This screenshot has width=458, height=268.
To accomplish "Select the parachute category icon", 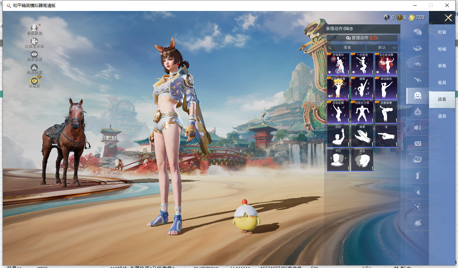I will pos(417,32).
